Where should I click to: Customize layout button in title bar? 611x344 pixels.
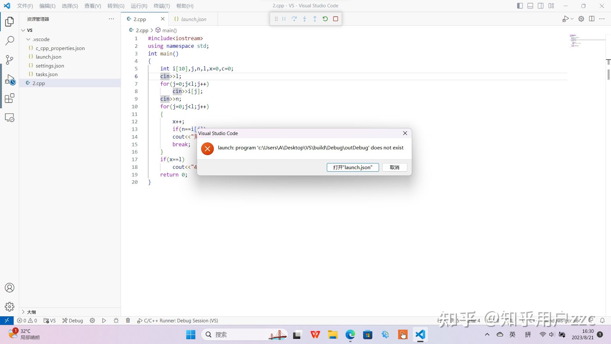(551, 6)
